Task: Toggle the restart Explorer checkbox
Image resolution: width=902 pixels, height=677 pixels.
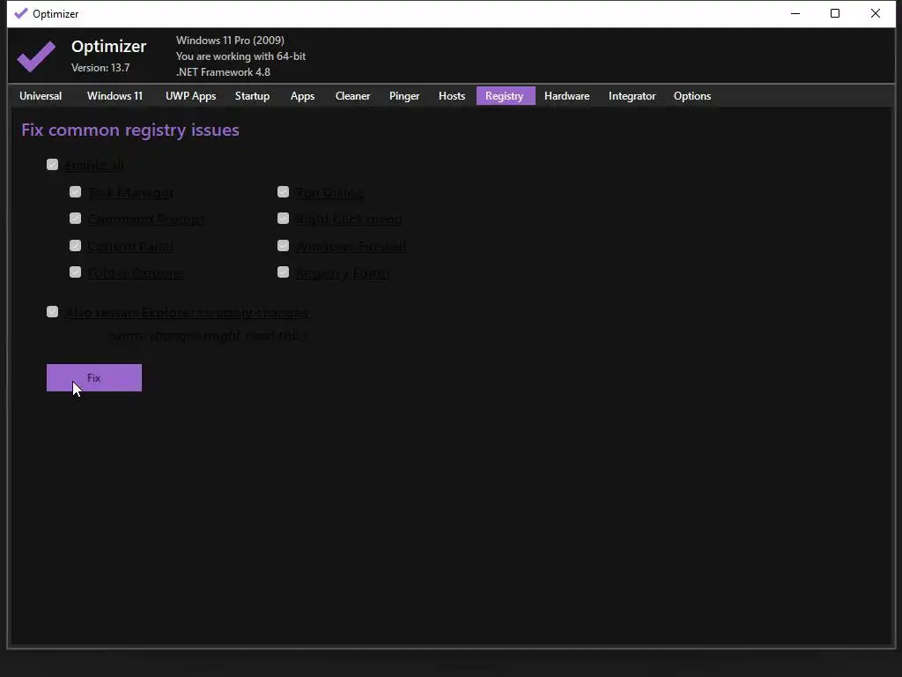Action: click(52, 311)
